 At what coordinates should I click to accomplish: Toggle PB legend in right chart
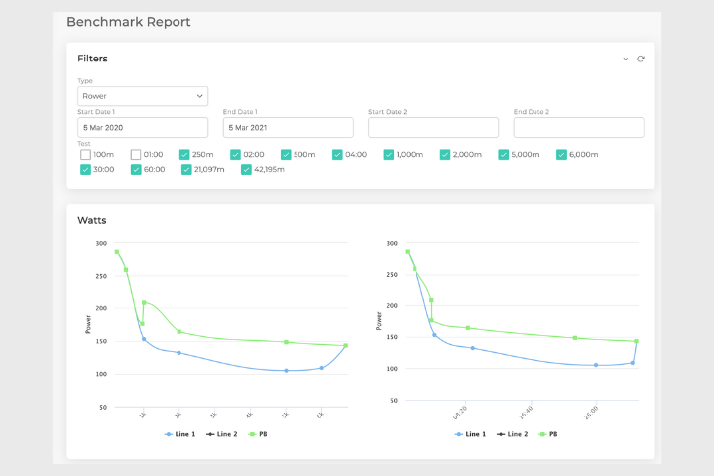click(x=549, y=434)
